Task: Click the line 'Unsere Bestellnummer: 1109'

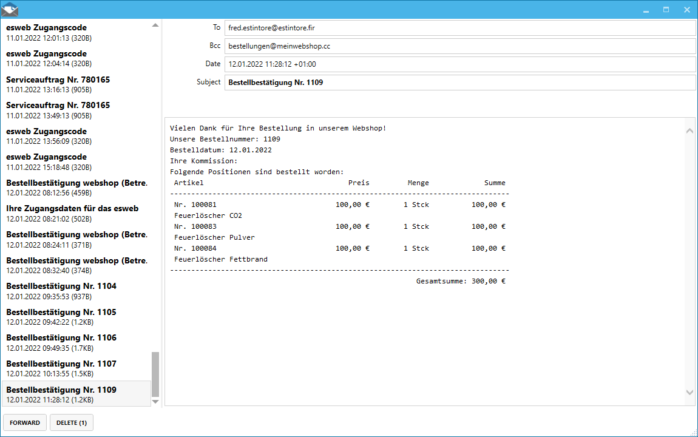Action: (225, 139)
